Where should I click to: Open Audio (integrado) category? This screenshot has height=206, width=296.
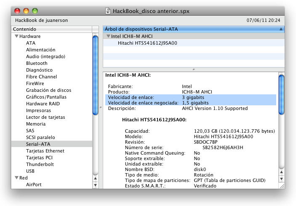tap(45, 56)
